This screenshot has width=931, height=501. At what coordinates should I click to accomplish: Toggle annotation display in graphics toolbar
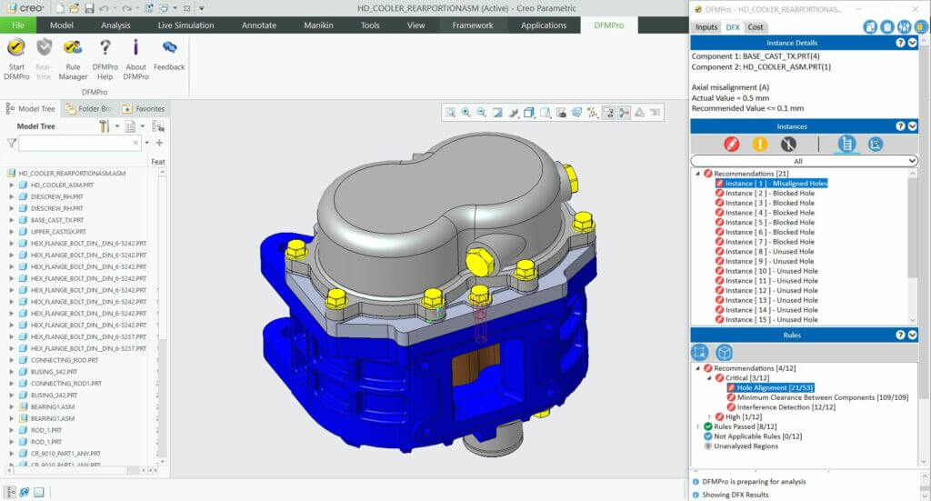coord(608,112)
